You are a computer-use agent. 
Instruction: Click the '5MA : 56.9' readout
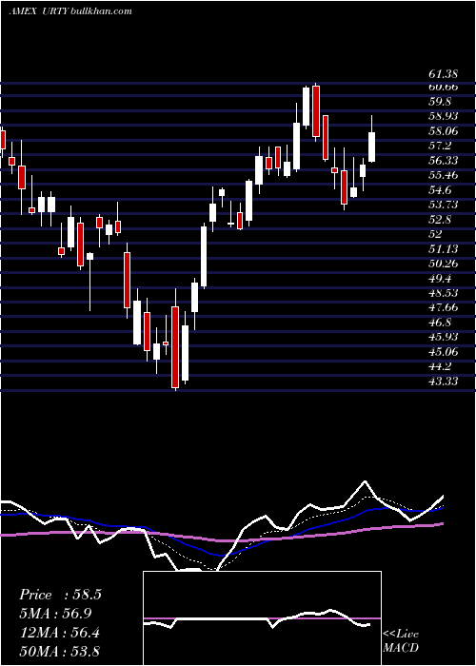coord(55,614)
